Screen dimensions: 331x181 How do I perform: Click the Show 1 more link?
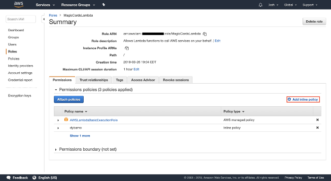tap(80, 136)
